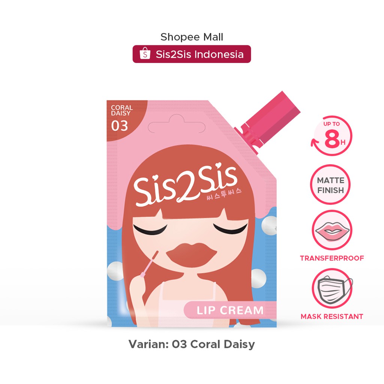Click the lips transferproof icon

click(332, 230)
